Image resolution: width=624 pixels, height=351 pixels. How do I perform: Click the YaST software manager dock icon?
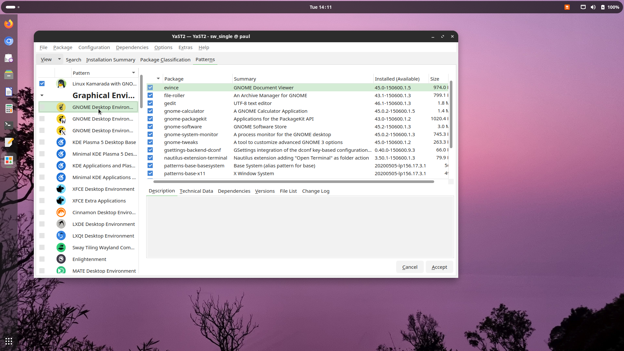9,160
